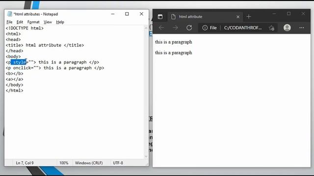Click the page icon on browser tab

173,17
